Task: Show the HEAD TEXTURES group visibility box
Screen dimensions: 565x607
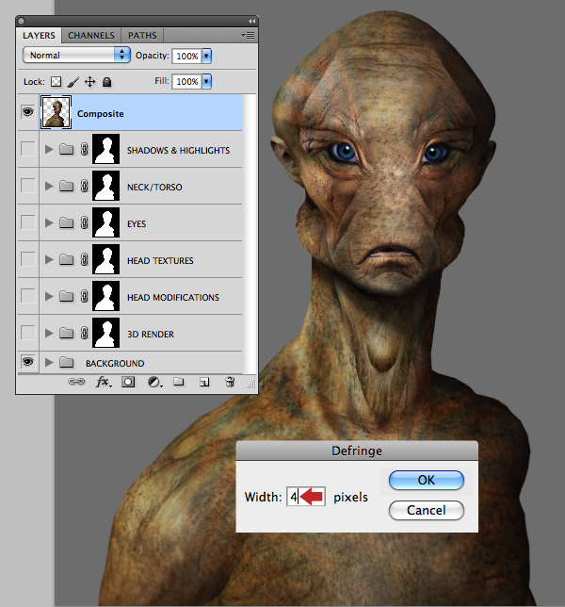Action: (x=28, y=259)
